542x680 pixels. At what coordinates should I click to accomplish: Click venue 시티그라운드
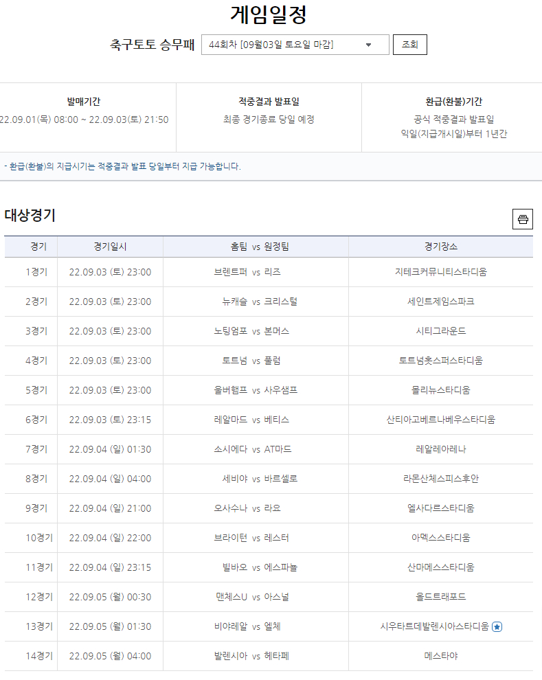point(440,331)
